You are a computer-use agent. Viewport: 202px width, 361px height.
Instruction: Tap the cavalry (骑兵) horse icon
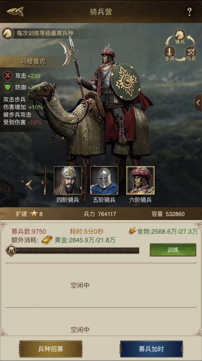tap(180, 35)
